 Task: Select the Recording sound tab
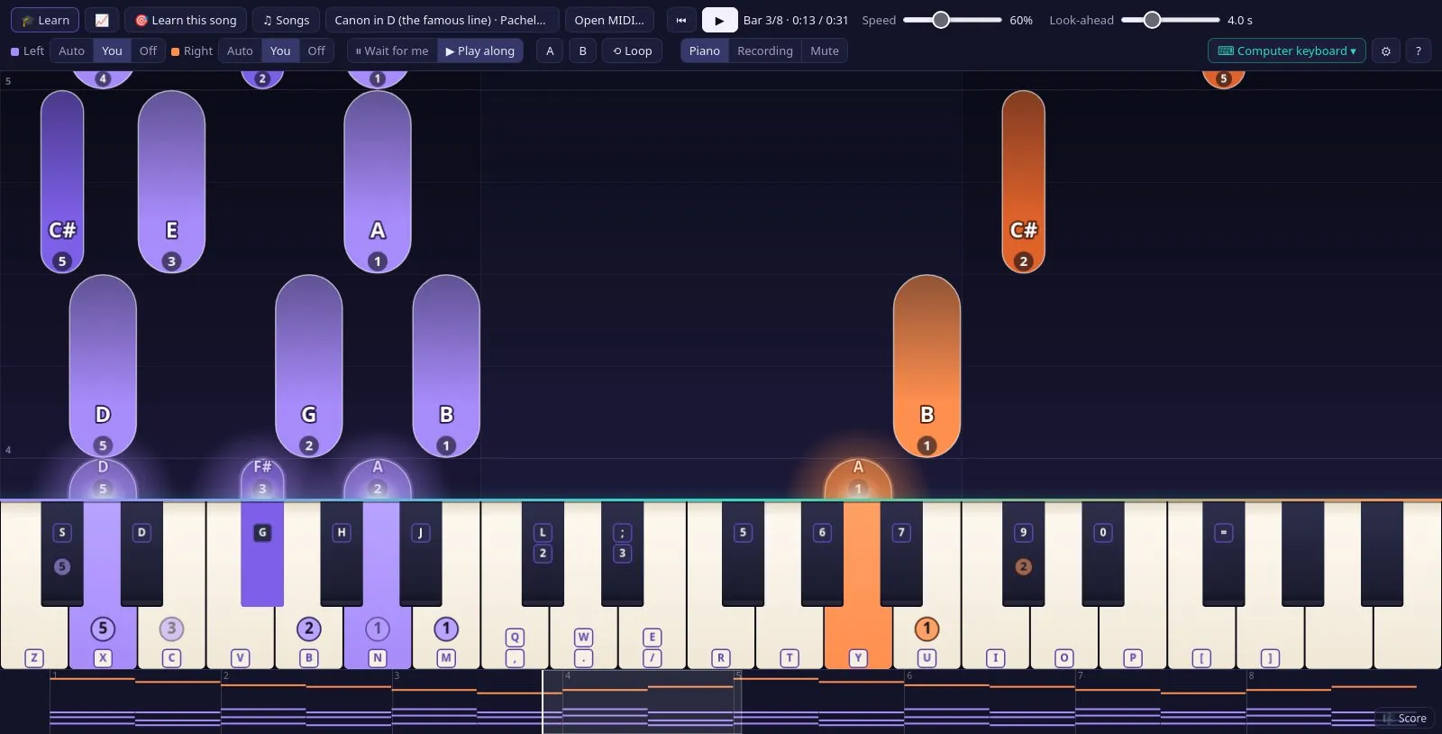click(765, 50)
